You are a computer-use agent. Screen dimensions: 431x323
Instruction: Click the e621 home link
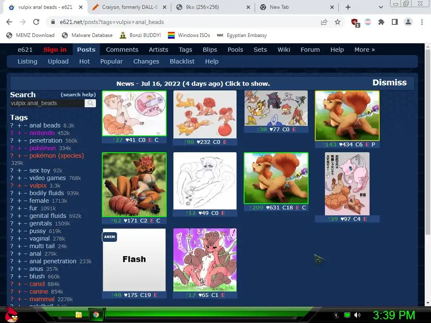25,50
